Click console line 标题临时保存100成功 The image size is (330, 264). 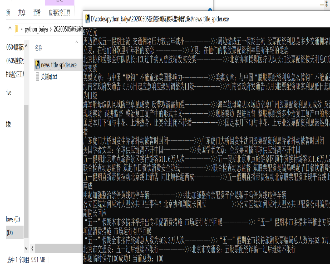tap(123, 259)
